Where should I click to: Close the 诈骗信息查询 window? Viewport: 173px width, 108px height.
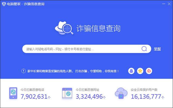point(169,4)
